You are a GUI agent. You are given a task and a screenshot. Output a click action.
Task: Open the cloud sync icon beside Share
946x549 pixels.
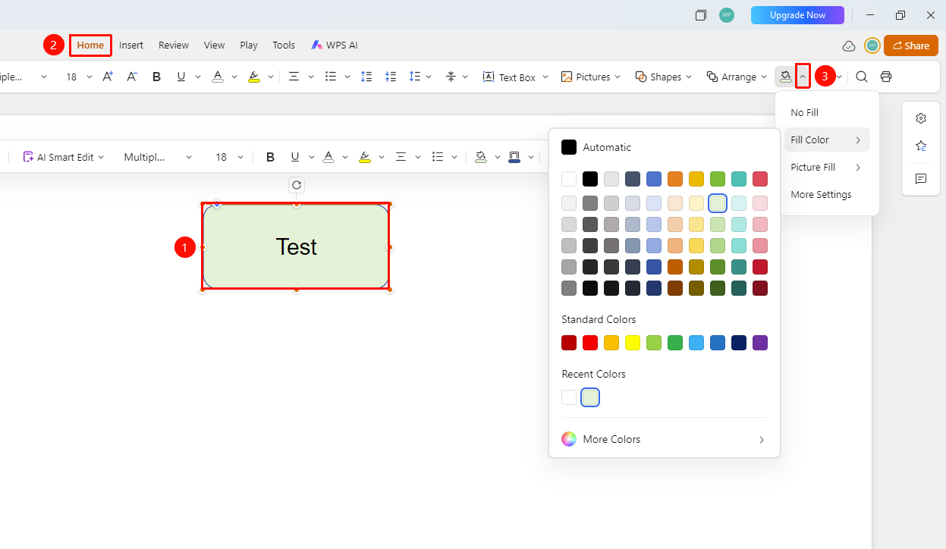pyautogui.click(x=849, y=45)
